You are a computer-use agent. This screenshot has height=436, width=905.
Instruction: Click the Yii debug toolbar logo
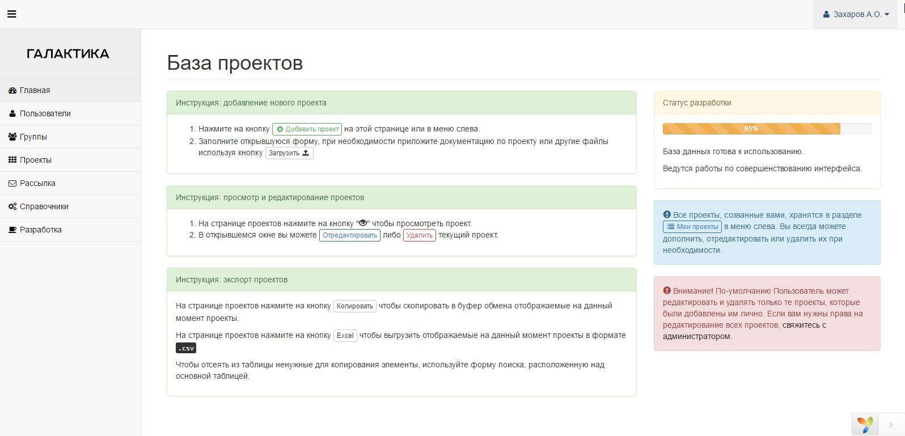pos(865,425)
